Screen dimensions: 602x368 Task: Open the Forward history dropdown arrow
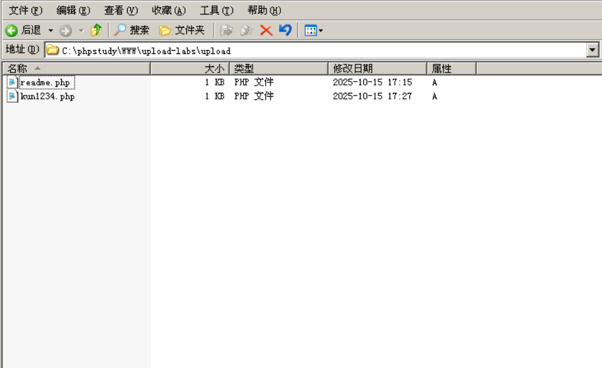[x=81, y=30]
